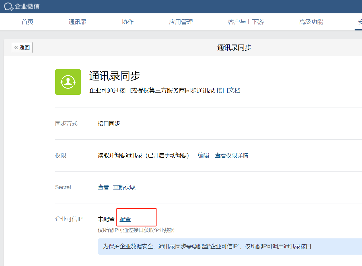
Task: Open the 首页 tab
Action: pos(28,22)
